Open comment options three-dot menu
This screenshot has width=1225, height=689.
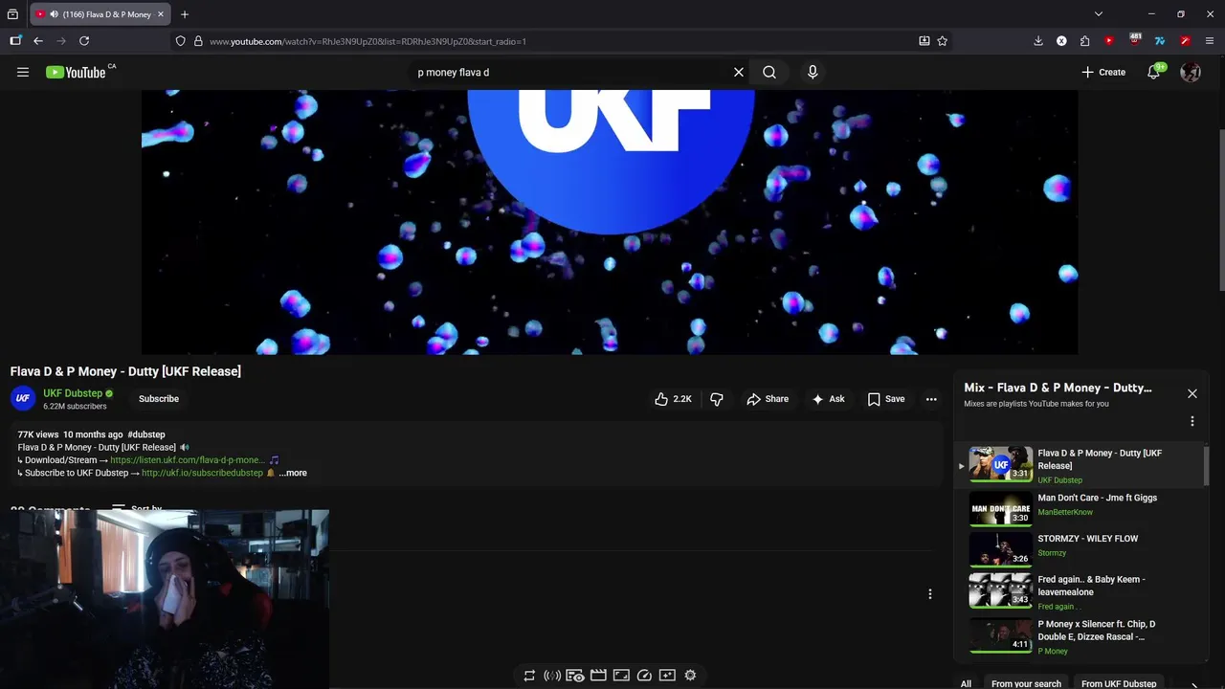[929, 594]
